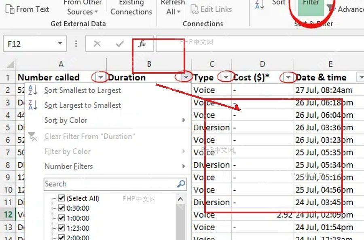Viewport: 364px width, 240px height.
Task: Click the 2.92 cost cell
Action: point(263,215)
